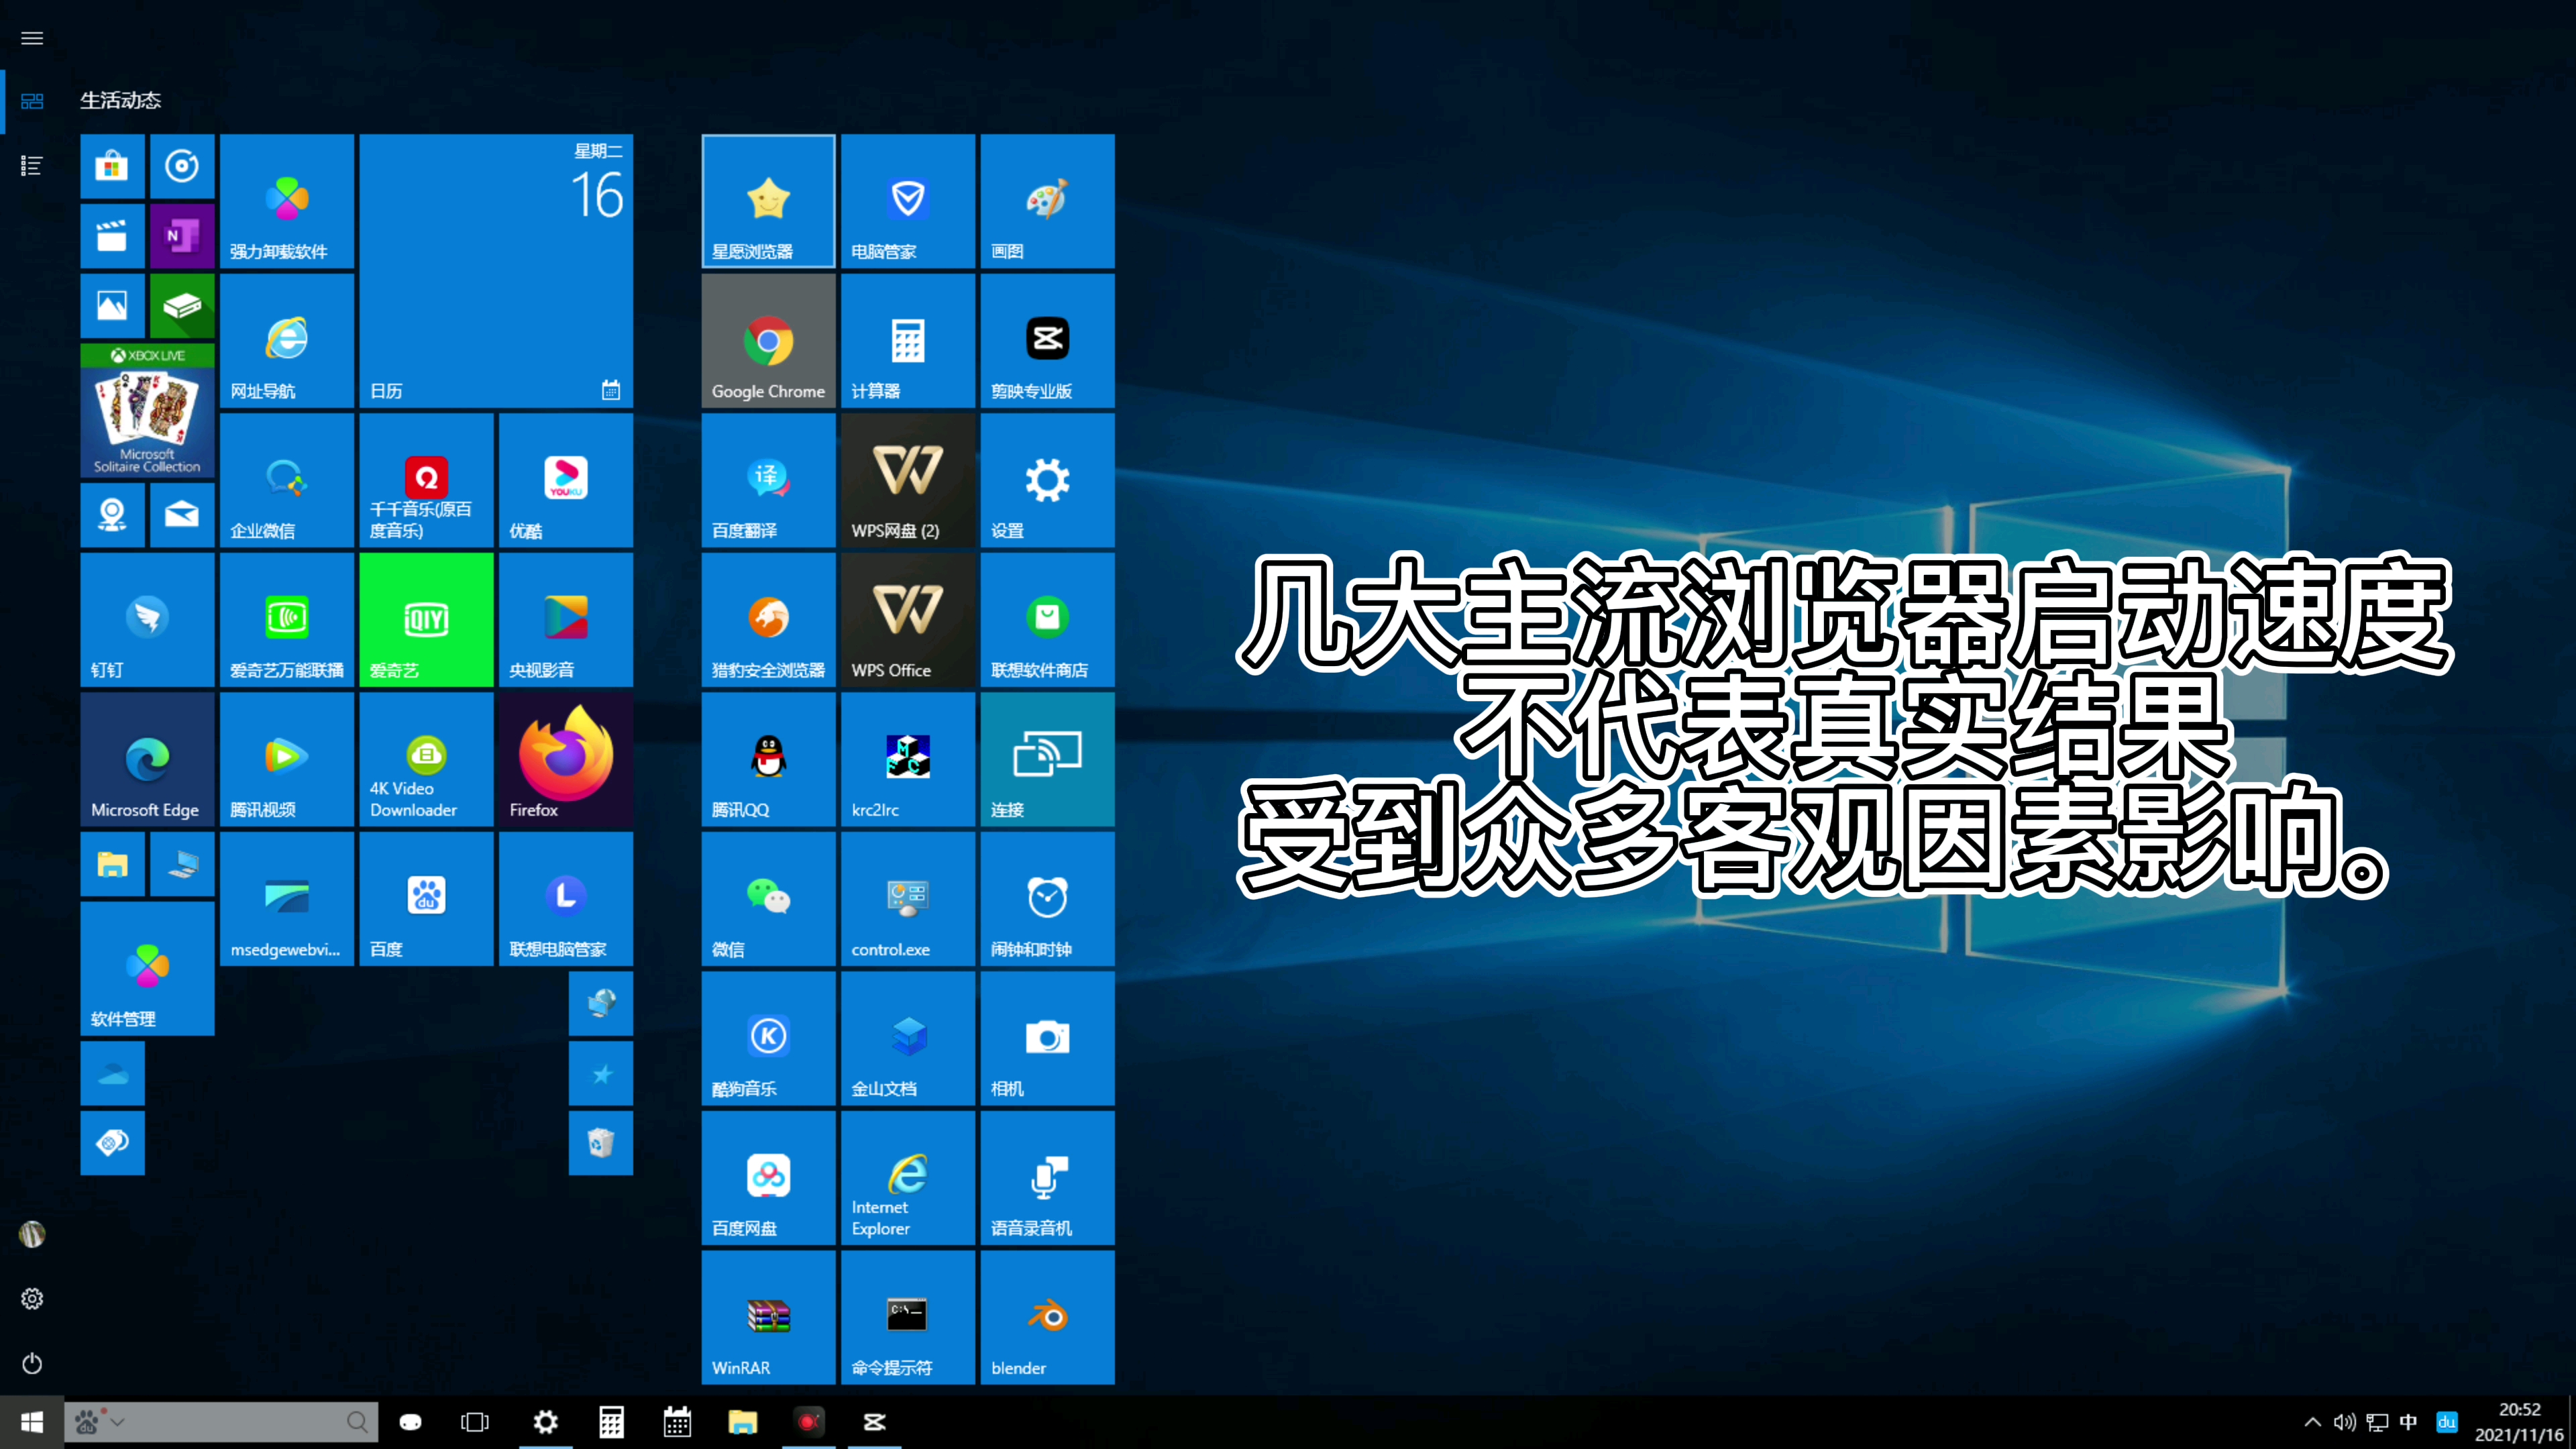Show hidden system tray icons

[x=2312, y=1422]
